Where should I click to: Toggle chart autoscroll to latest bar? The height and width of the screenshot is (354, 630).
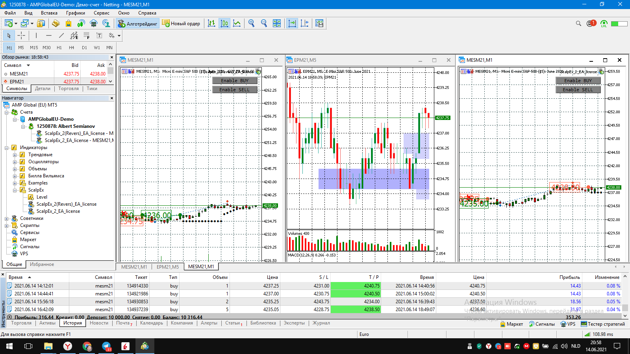(x=292, y=24)
